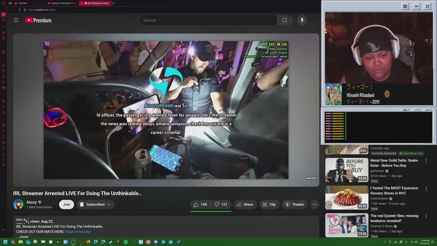437x246 pixels.
Task: Open Opera workspaces icon before tabs
Action: click(x=10, y=3)
